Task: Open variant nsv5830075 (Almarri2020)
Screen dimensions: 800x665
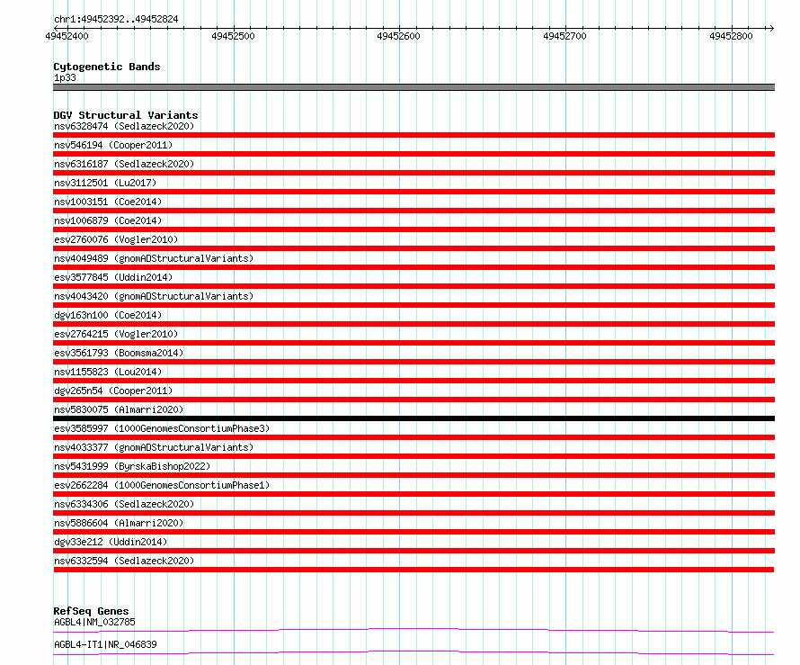Action: [119, 409]
